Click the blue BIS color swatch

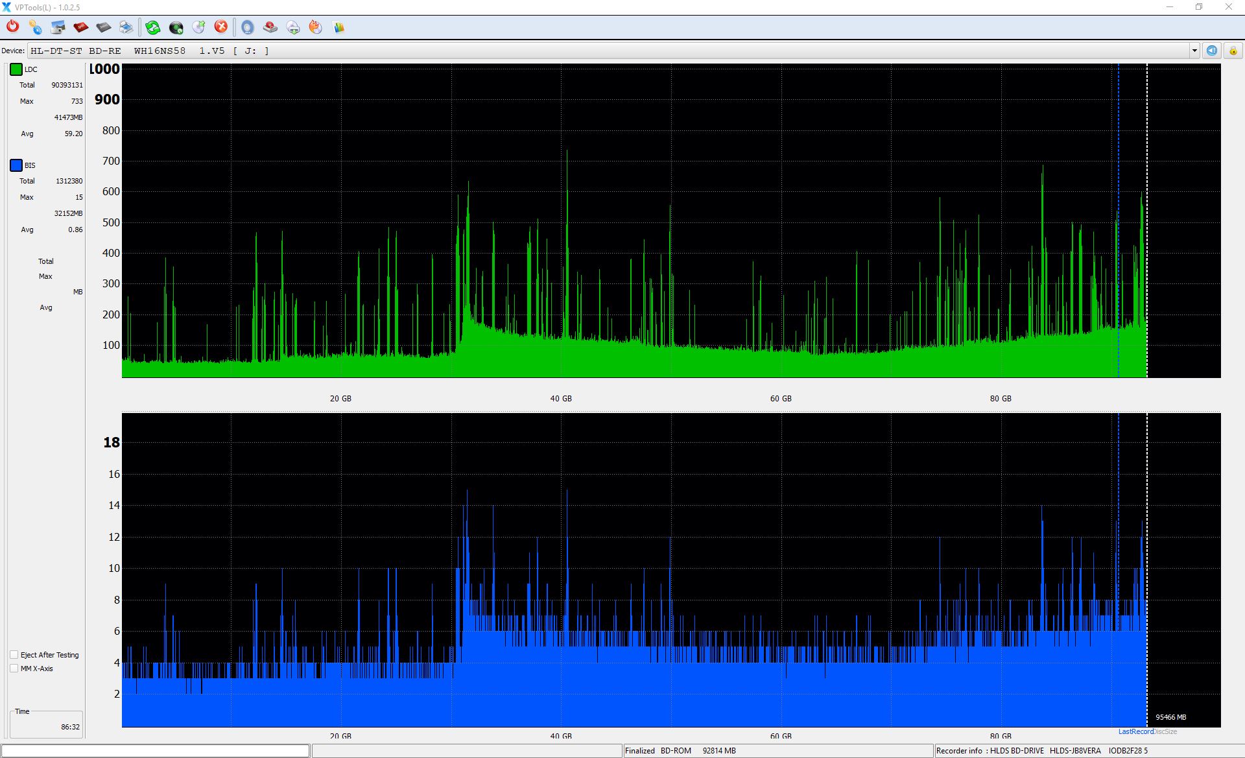16,165
